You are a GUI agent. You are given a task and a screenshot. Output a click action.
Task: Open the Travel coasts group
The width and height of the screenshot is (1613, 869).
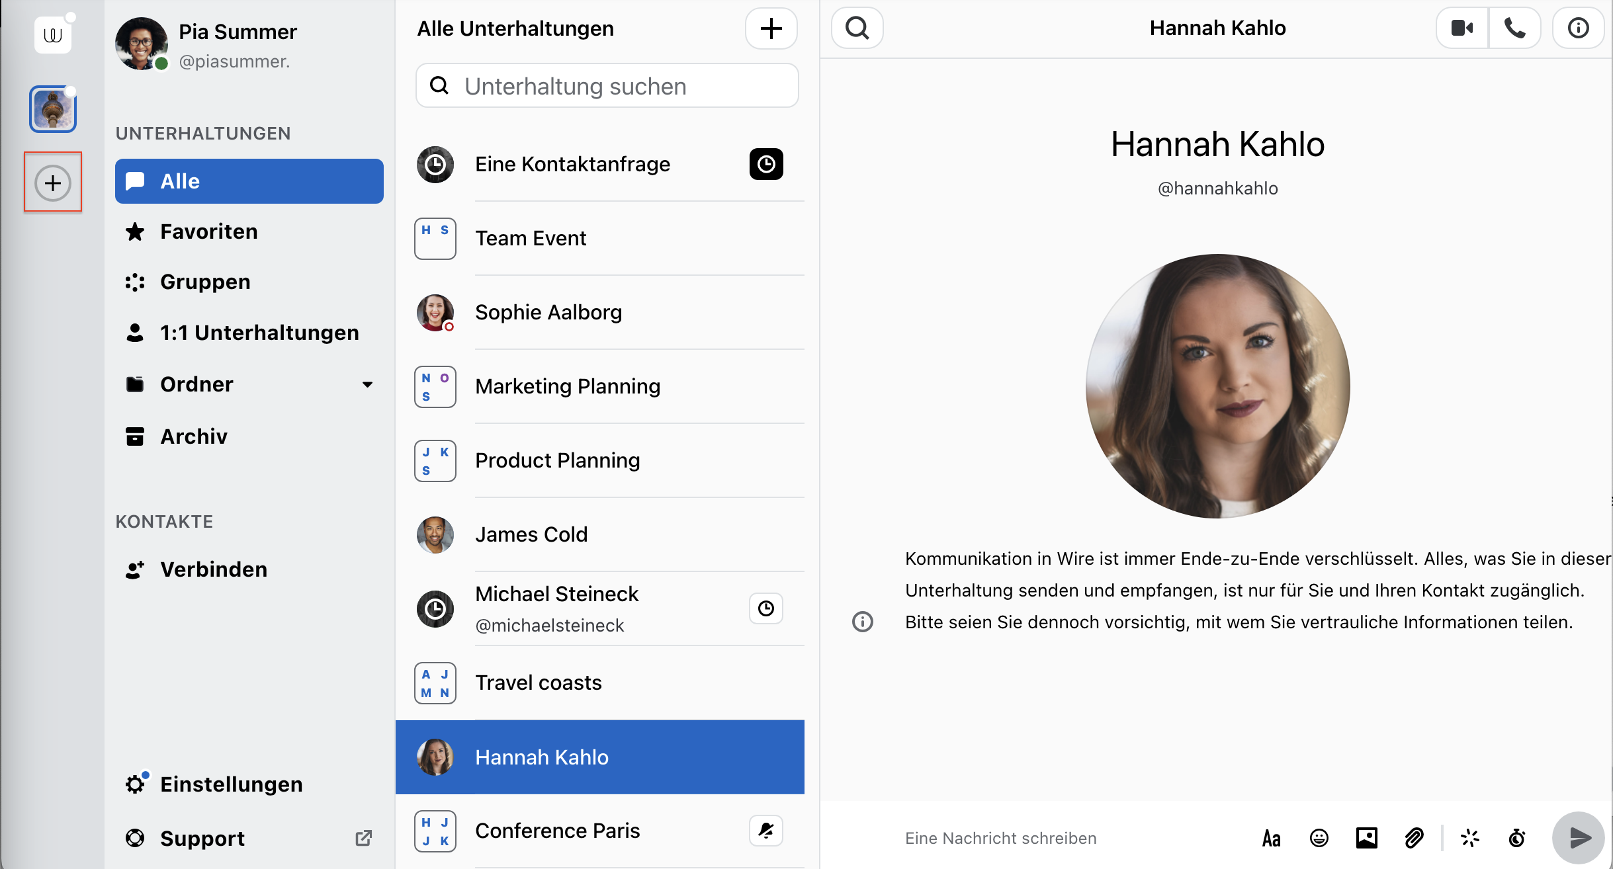tap(600, 683)
